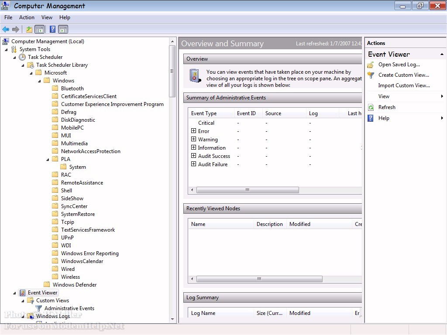
Task: Click the Back arrow toolbar icon
Action: coord(6,29)
